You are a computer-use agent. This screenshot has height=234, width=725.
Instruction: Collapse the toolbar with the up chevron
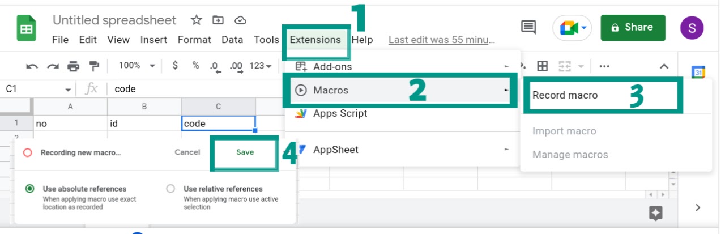pos(664,66)
